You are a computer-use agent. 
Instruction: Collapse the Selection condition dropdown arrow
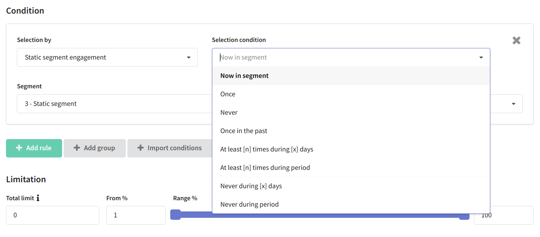click(481, 58)
